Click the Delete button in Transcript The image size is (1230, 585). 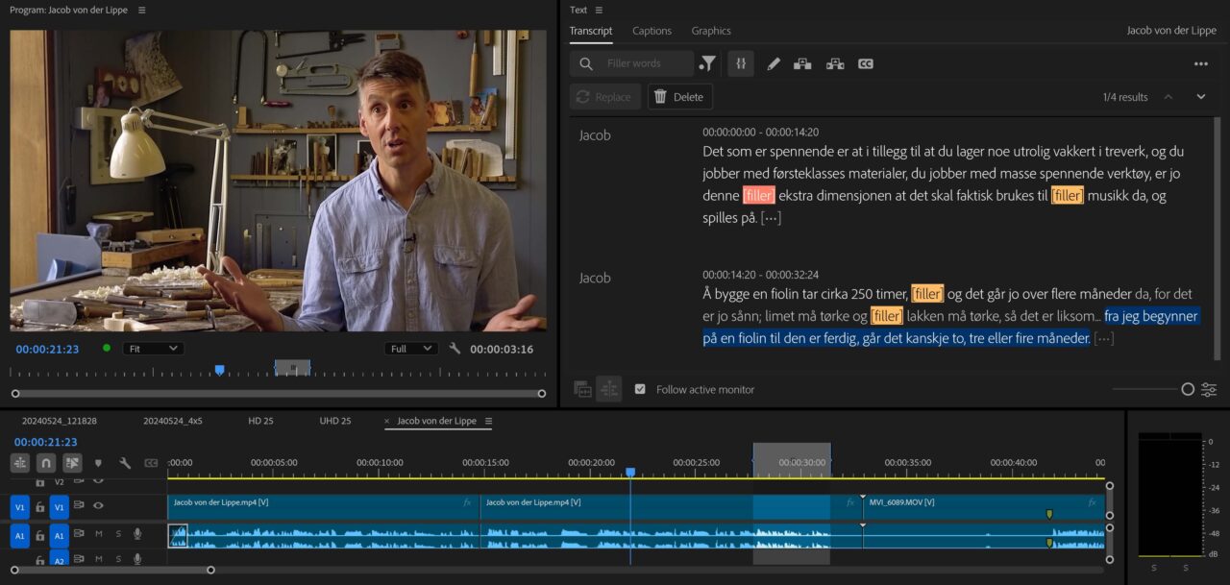tap(680, 97)
